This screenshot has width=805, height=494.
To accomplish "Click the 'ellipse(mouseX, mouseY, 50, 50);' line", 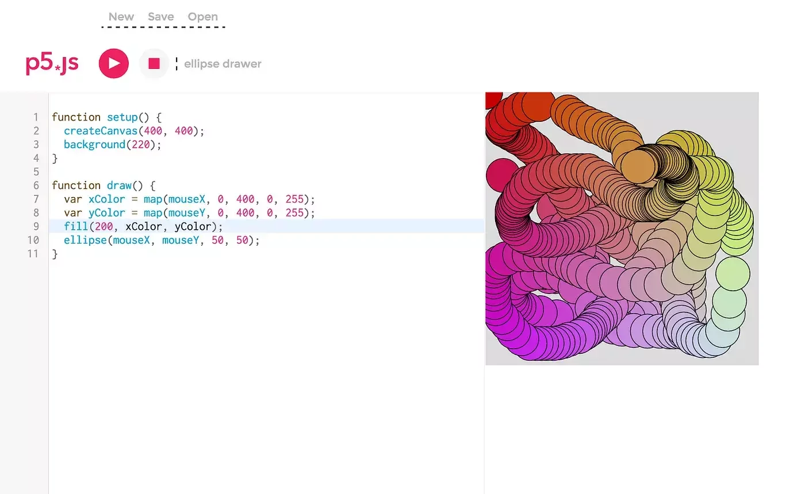I will point(162,240).
